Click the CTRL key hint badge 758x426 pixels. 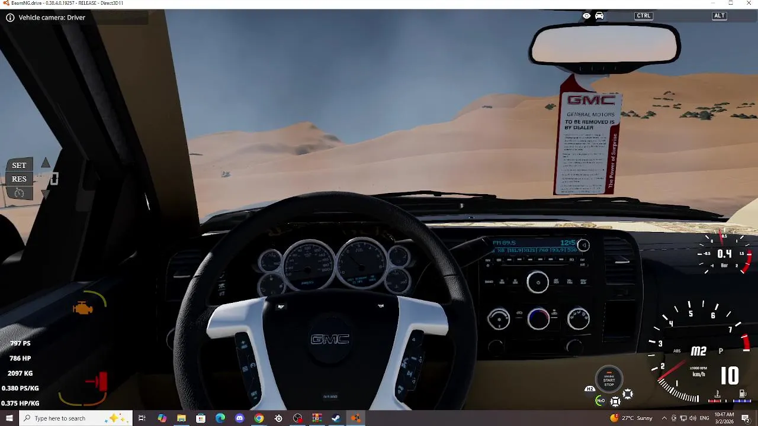click(644, 16)
